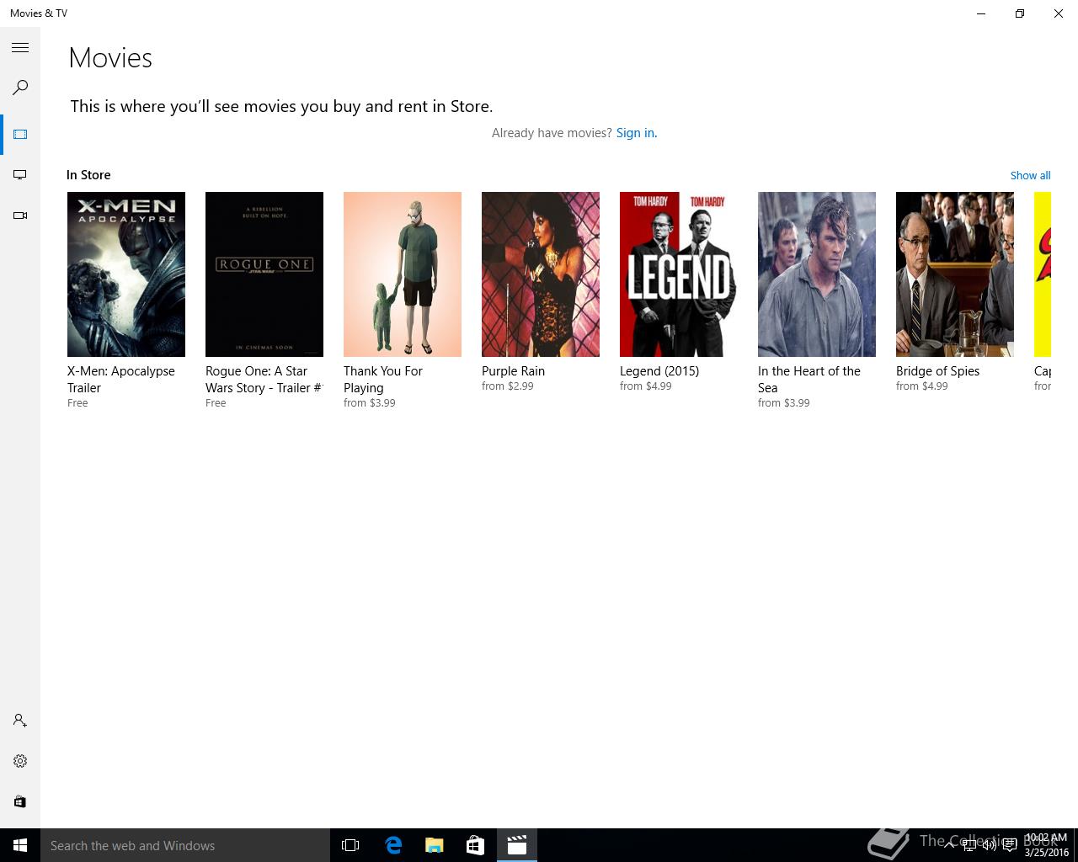Click Rogue One: A Star Wars Story title
Viewport: 1078px width, 862px height.
[264, 380]
